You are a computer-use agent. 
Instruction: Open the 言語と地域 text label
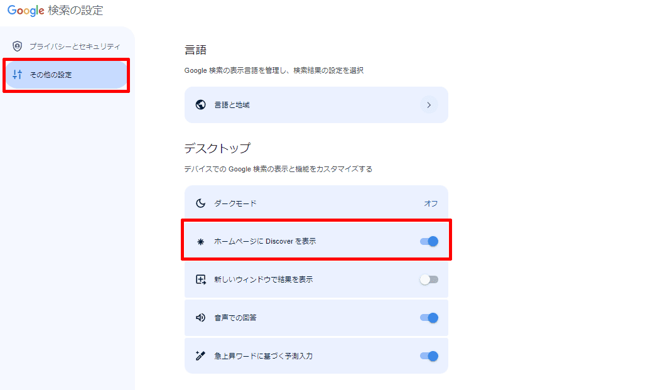[232, 105]
